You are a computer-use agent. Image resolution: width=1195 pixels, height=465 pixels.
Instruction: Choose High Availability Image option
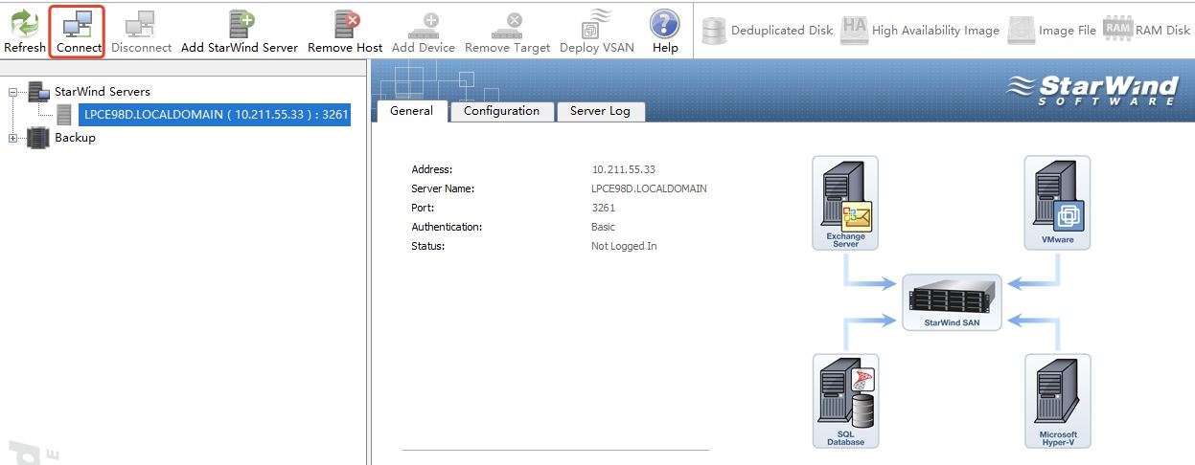coord(920,31)
